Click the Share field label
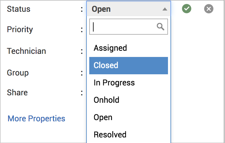 click(17, 93)
